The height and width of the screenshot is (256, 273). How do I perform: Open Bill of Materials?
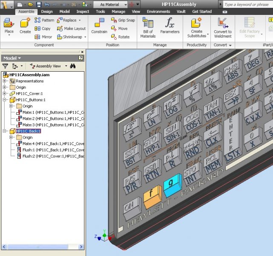(148, 28)
